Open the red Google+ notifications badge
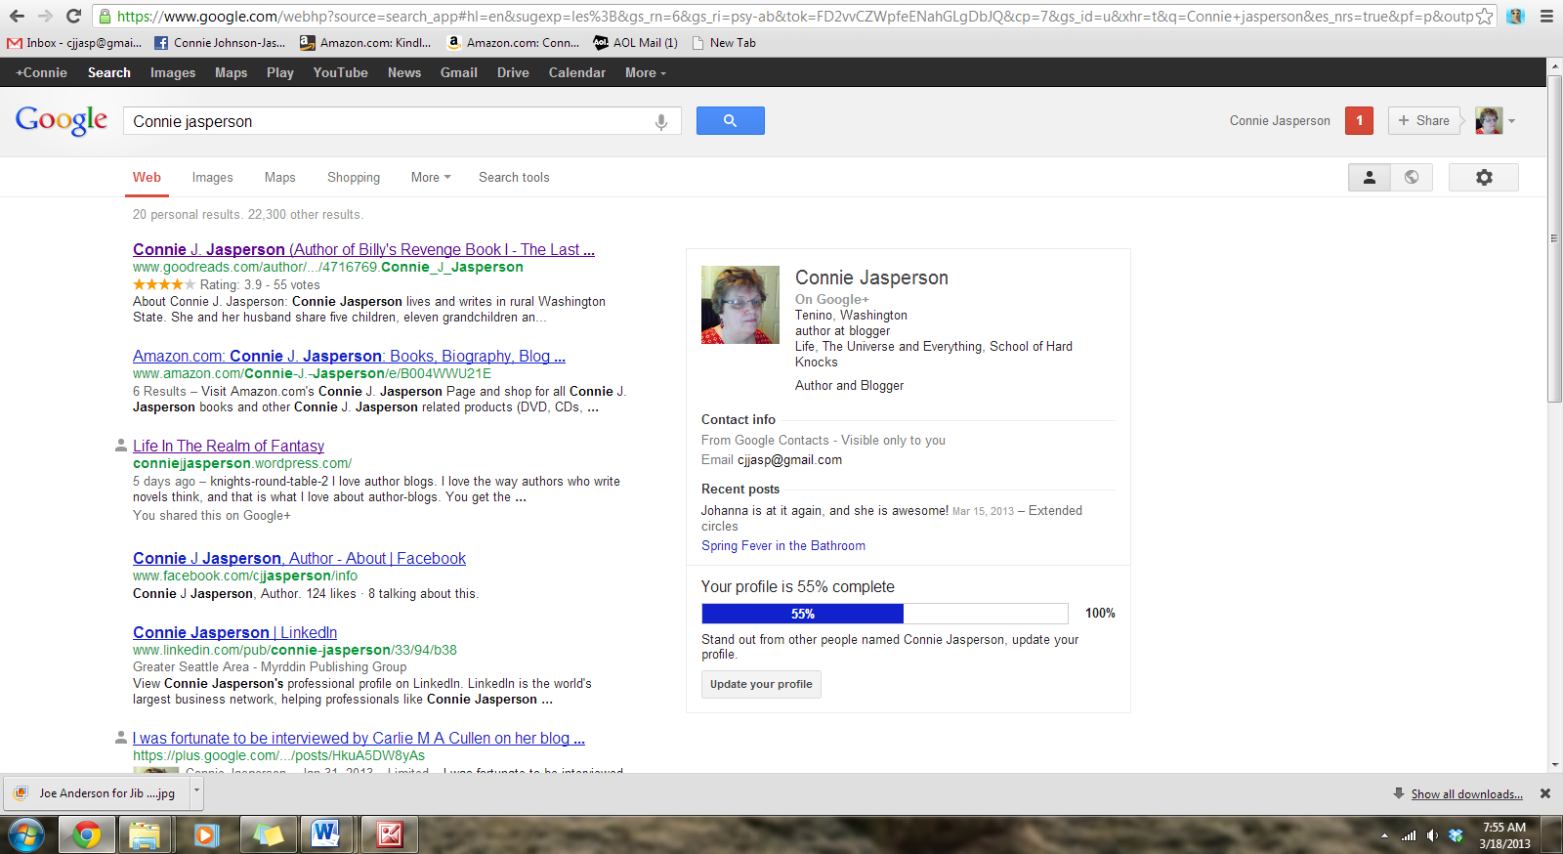This screenshot has width=1563, height=854. click(1359, 120)
